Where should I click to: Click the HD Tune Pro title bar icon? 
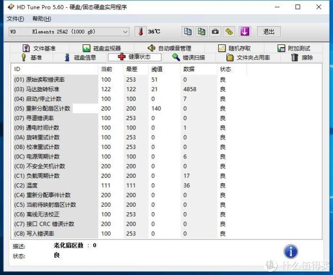(x=11, y=7)
